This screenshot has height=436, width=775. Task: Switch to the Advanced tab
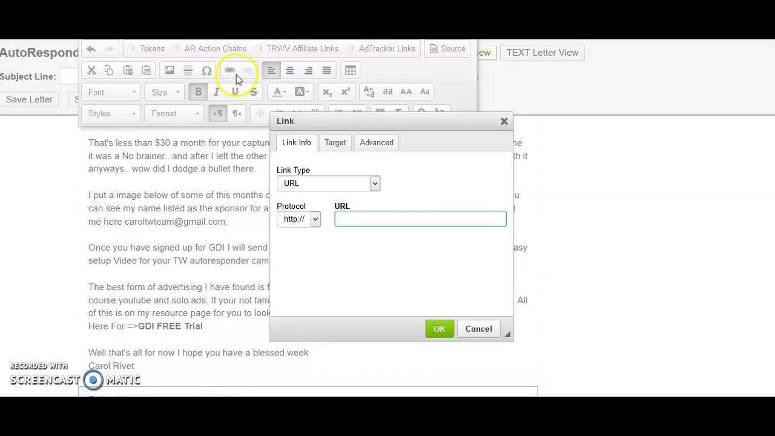[x=376, y=142]
